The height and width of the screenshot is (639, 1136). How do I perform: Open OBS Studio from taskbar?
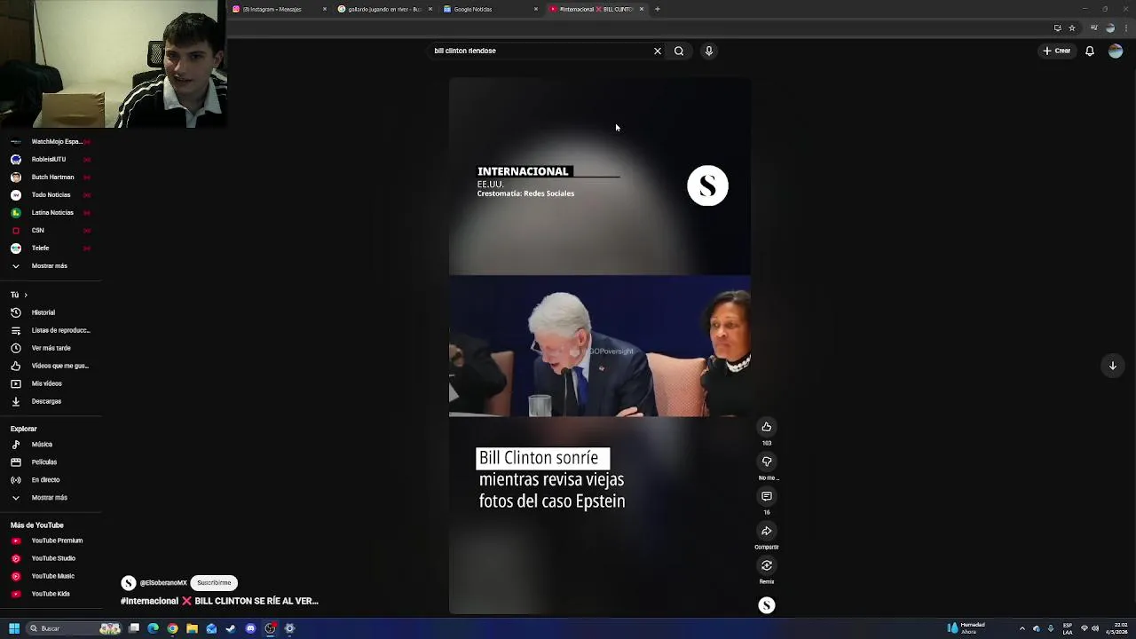[x=270, y=628]
